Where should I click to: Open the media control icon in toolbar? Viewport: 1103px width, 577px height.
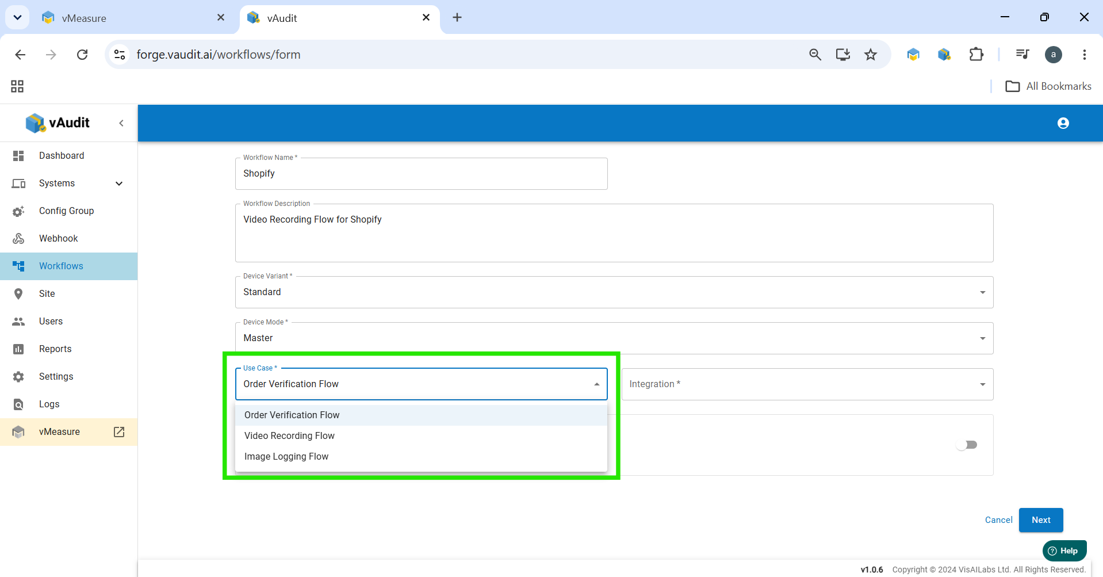[x=1022, y=55]
